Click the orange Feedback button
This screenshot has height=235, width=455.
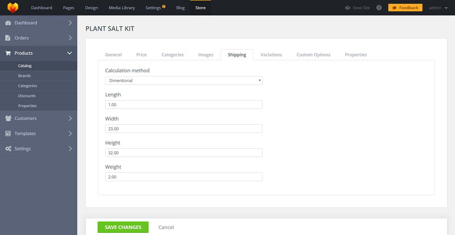(x=405, y=8)
